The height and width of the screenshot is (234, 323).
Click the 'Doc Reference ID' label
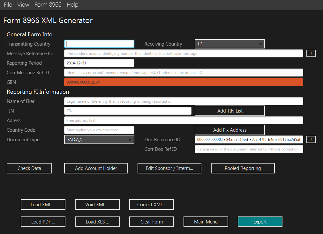tap(162, 140)
